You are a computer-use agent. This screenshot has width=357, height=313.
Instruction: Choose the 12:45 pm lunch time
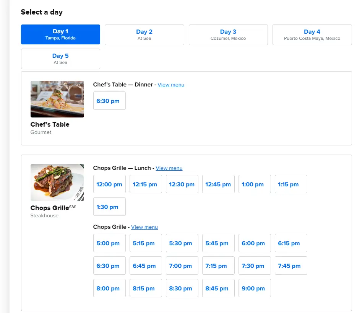218,184
